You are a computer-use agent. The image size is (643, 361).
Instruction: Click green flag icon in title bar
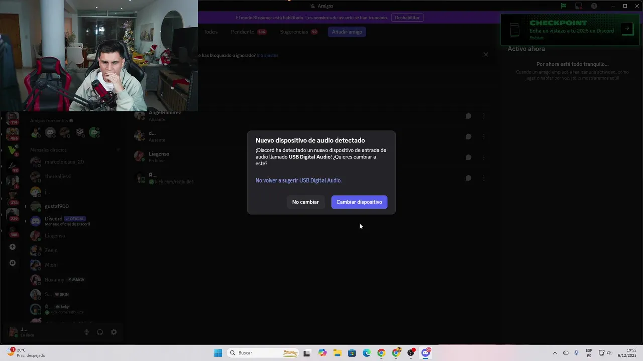(563, 6)
